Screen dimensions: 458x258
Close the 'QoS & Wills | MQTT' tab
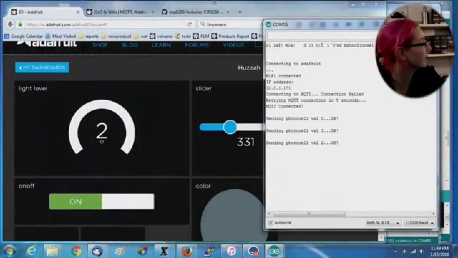[153, 12]
